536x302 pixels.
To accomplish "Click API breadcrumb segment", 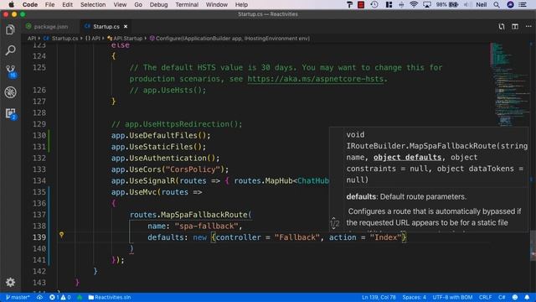I will pyautogui.click(x=32, y=39).
